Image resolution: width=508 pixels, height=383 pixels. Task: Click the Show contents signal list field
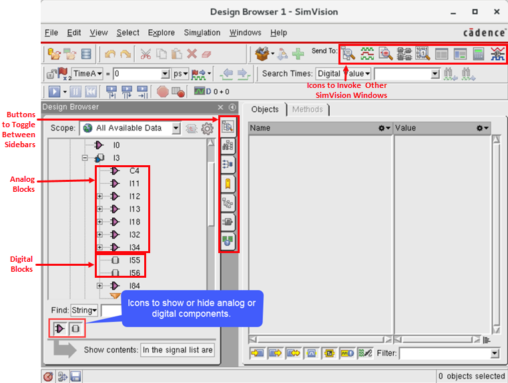tap(177, 350)
